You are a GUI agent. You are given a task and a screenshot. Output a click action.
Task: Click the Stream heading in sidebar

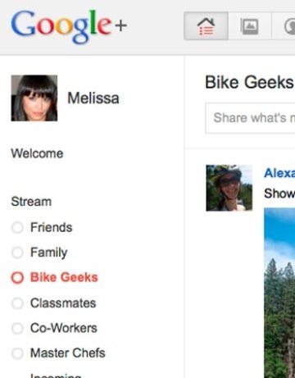31,202
